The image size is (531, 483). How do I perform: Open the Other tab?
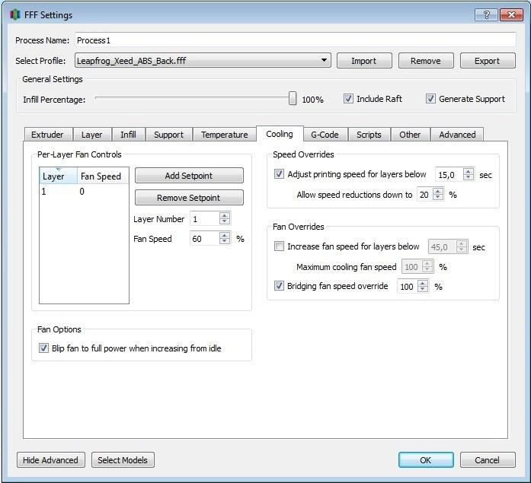click(410, 135)
